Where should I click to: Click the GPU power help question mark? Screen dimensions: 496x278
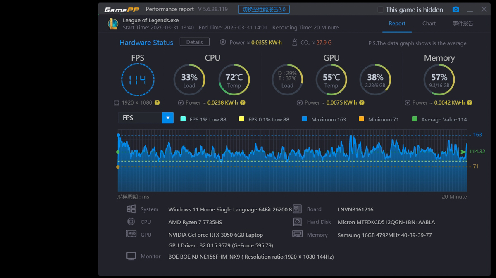tap(362, 102)
